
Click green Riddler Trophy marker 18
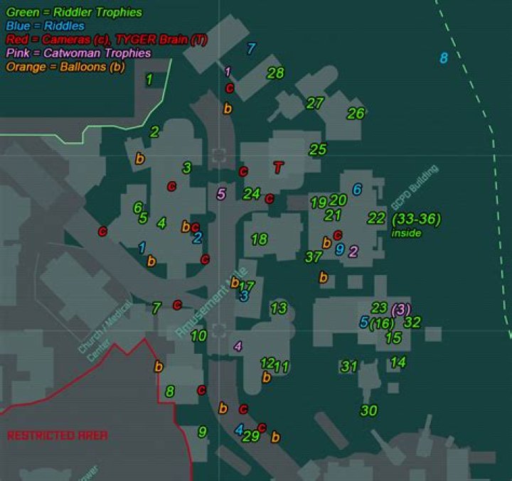(x=260, y=239)
